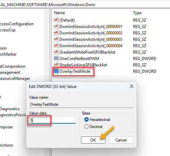Click the registry path address bar
This screenshot has height=156, width=170.
click(85, 5)
